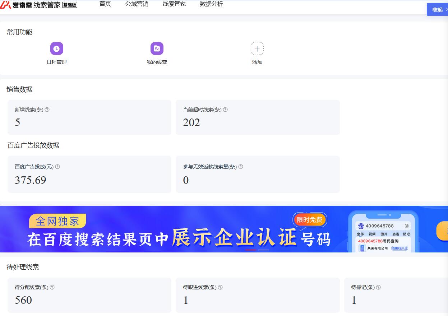Click the 待处理线索 heading
The height and width of the screenshot is (316, 448).
point(23,267)
